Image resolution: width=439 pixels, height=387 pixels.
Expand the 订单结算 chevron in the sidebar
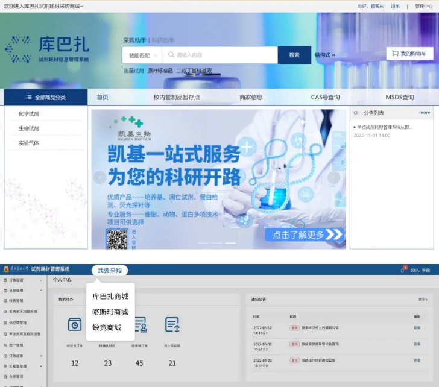coord(41,356)
